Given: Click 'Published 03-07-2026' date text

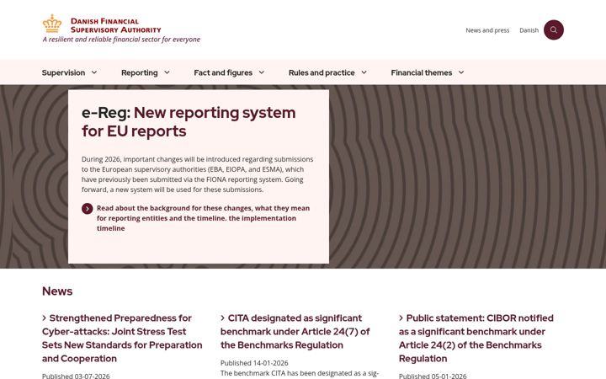Looking at the screenshot, I should (76, 376).
